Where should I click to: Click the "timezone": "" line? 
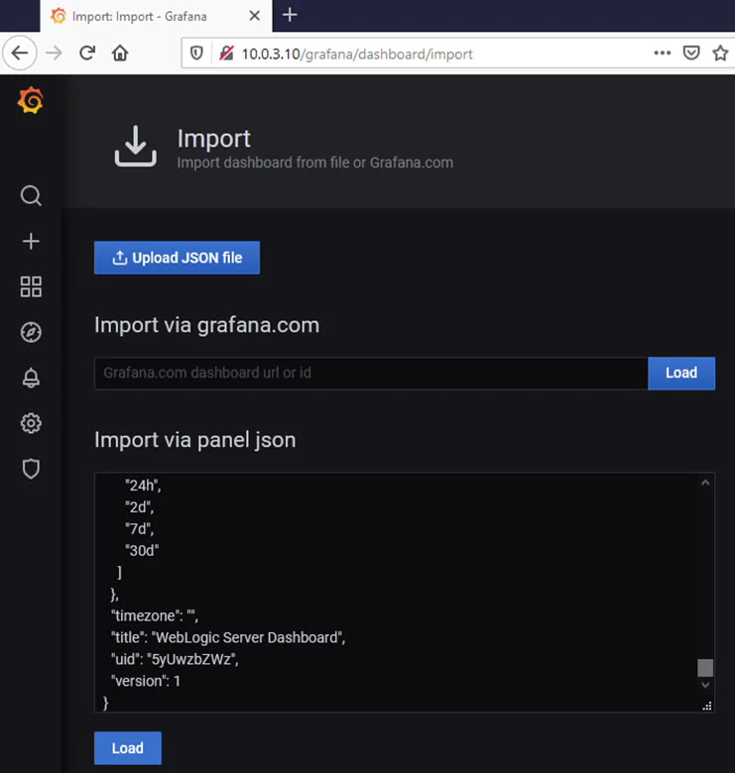coord(155,615)
